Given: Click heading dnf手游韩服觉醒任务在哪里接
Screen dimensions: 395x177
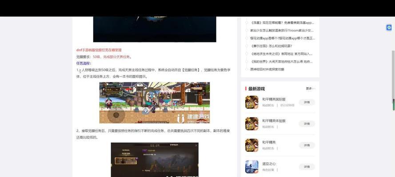Looking at the screenshot, I should click(99, 50).
